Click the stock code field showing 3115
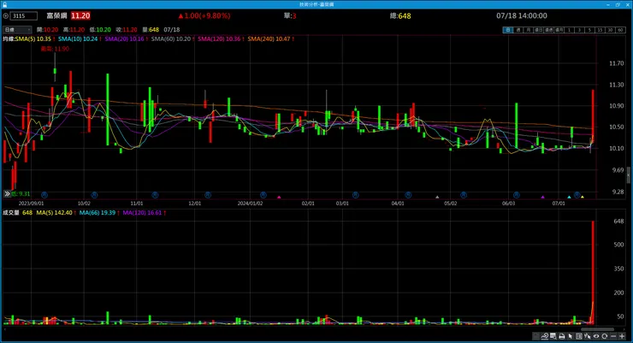The height and width of the screenshot is (343, 633). click(24, 15)
